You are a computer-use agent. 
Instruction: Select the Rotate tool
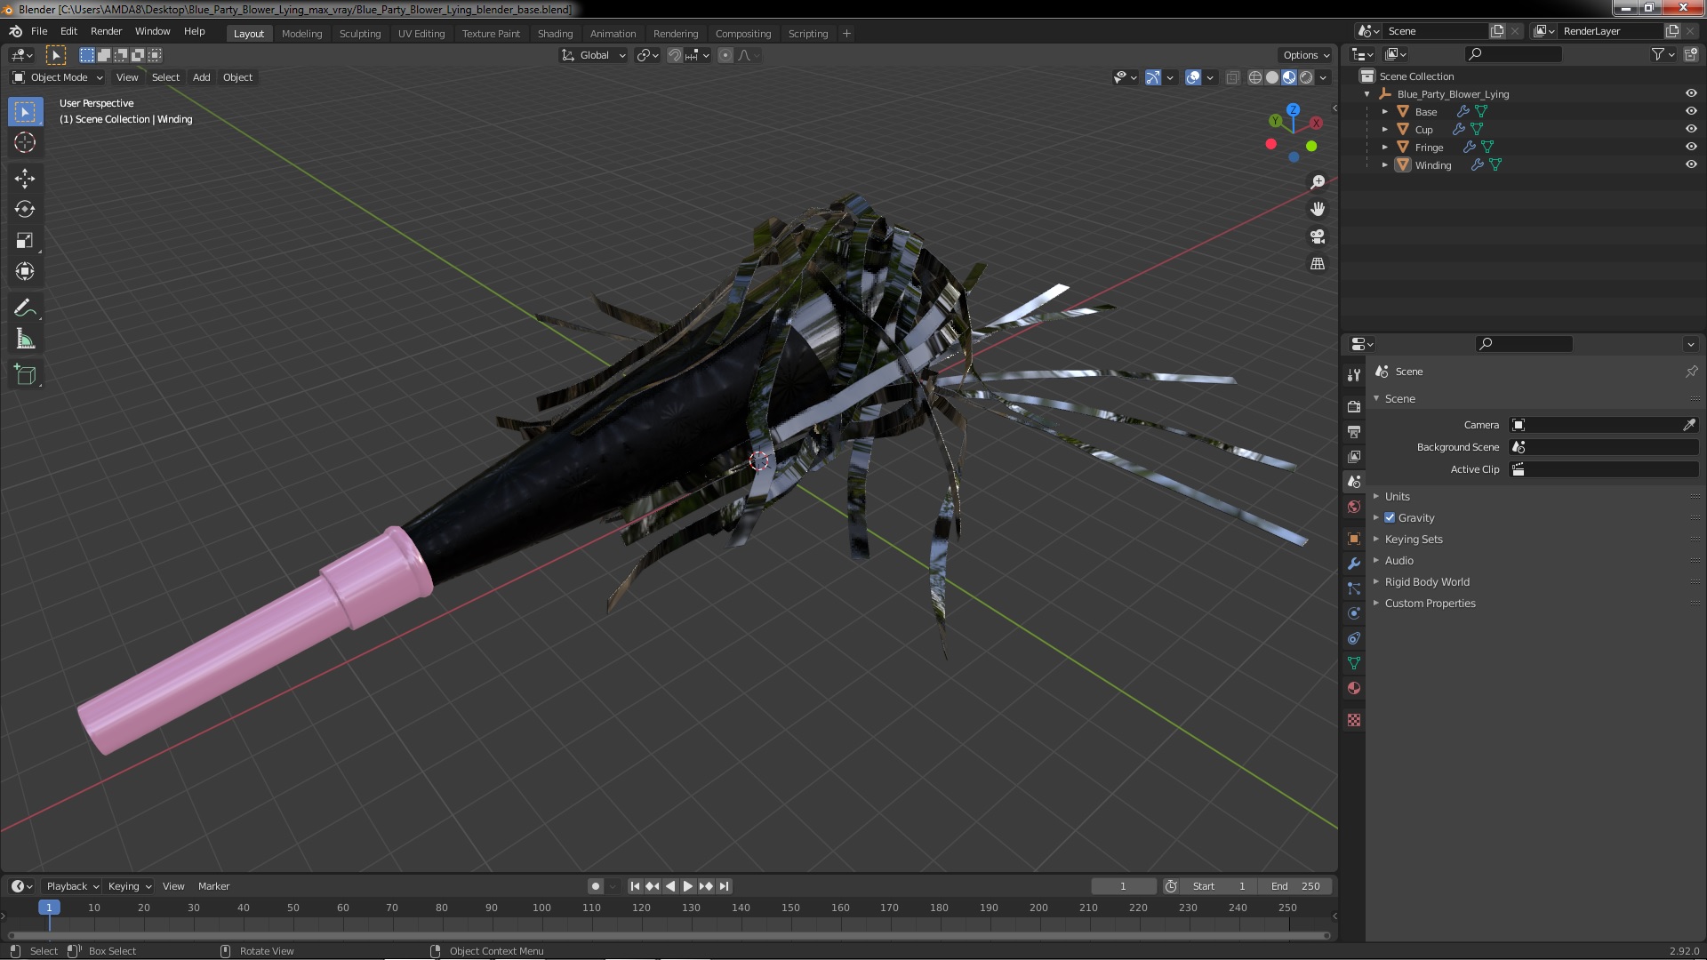pos(25,210)
